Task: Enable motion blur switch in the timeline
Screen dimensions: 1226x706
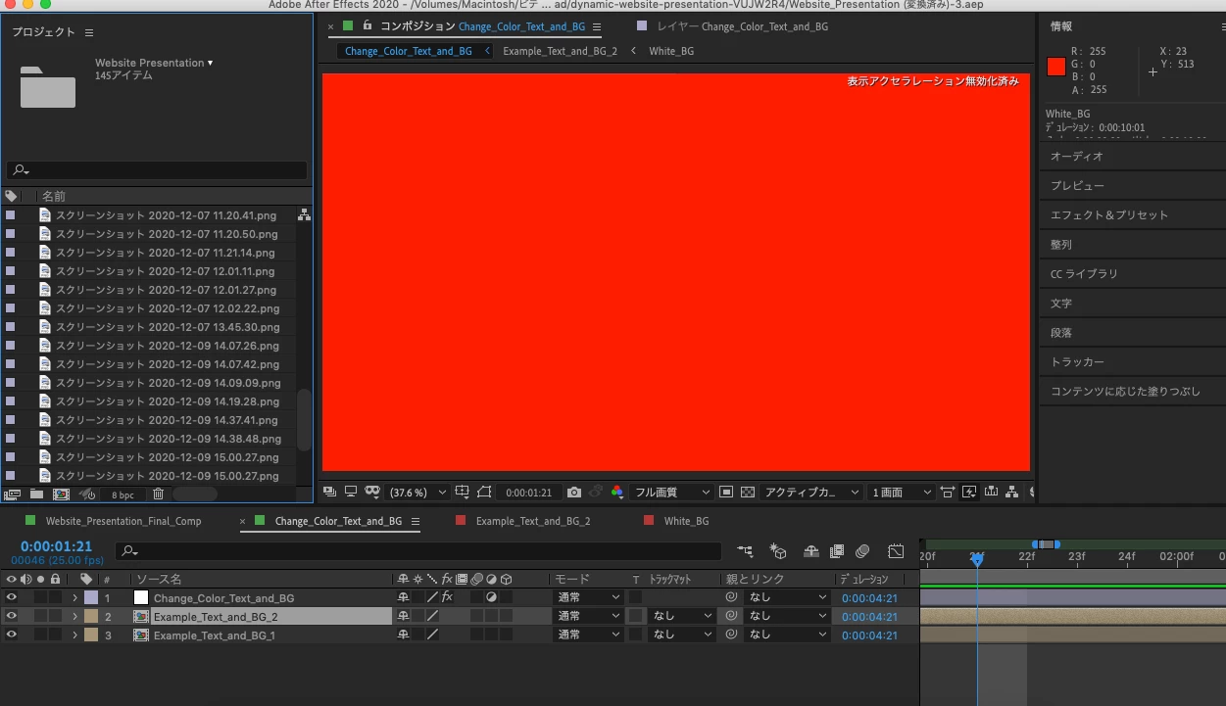Action: click(x=862, y=551)
